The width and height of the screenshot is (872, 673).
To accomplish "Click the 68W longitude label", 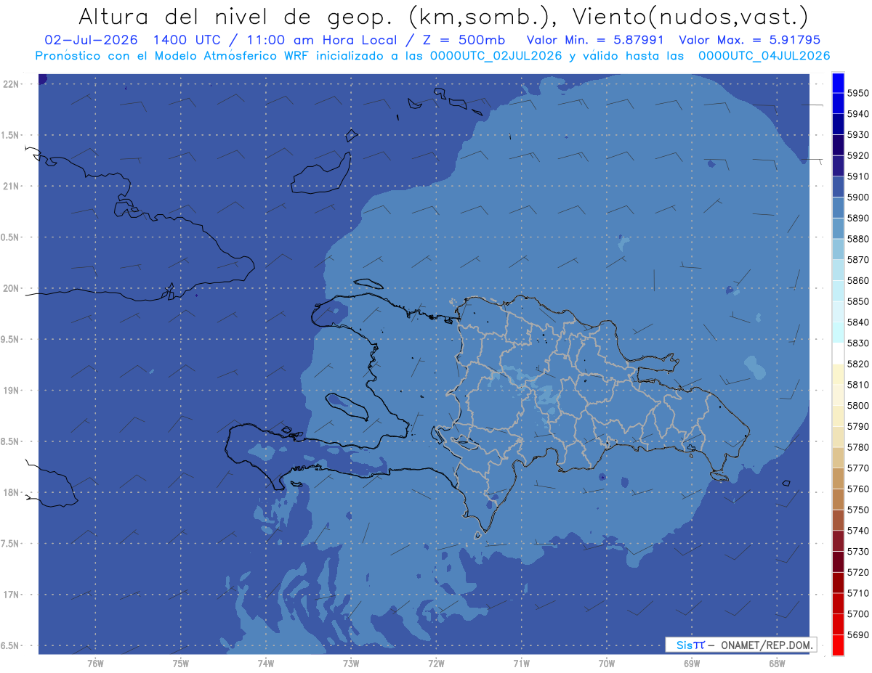I will [x=777, y=663].
